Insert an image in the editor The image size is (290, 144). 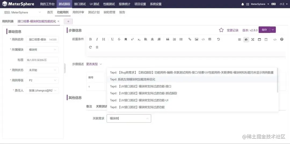click(x=196, y=39)
